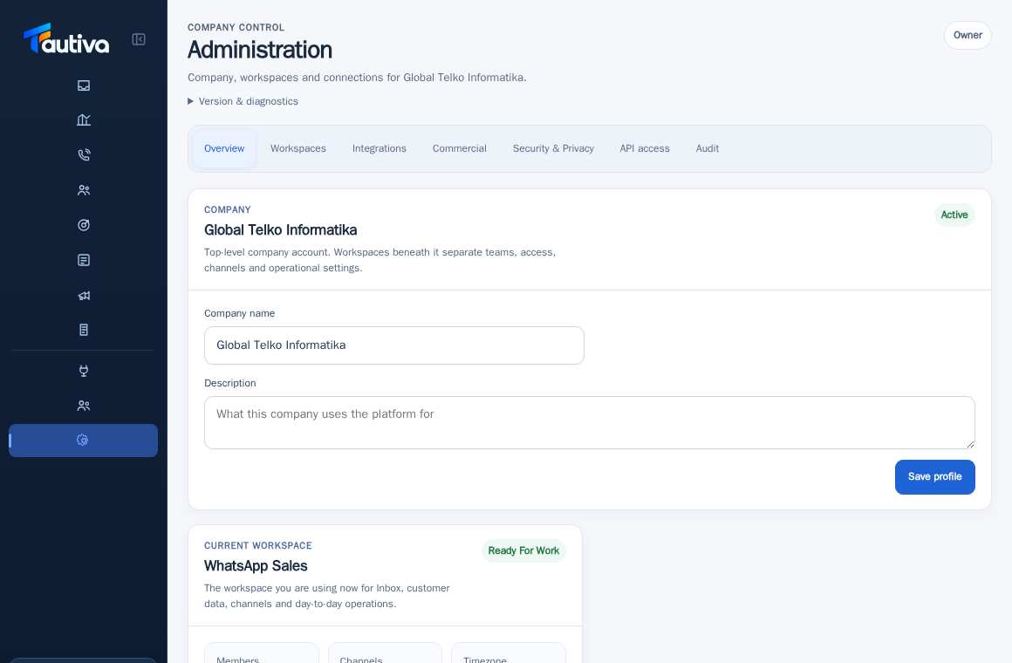This screenshot has height=663, width=1012.
Task: Open the Commercial tab
Action: (x=460, y=148)
